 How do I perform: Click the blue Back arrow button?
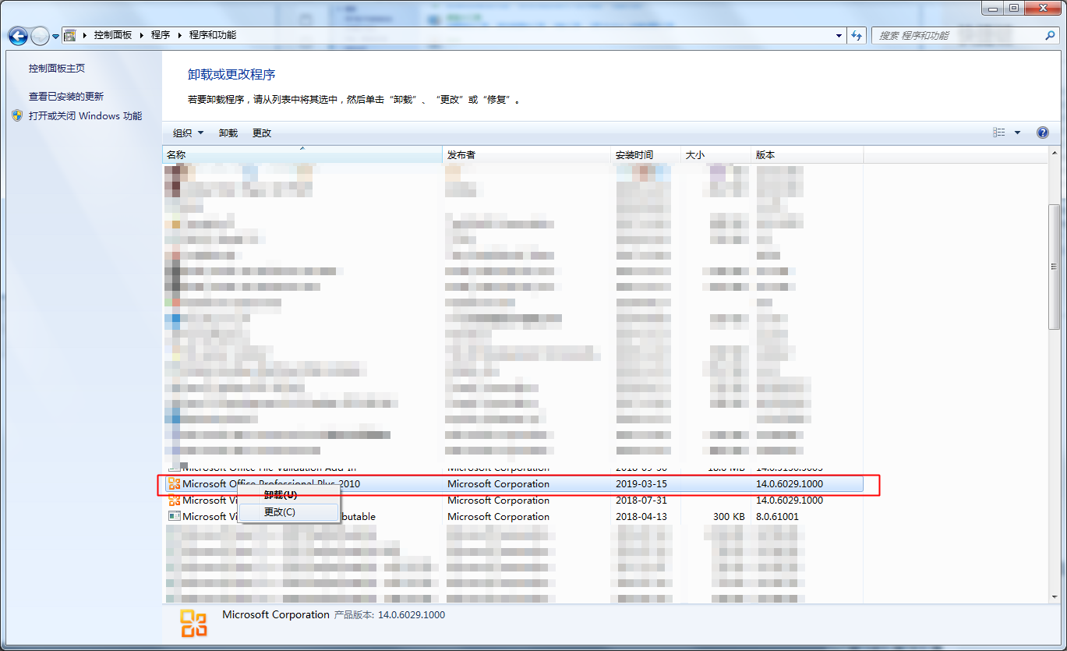pyautogui.click(x=18, y=36)
